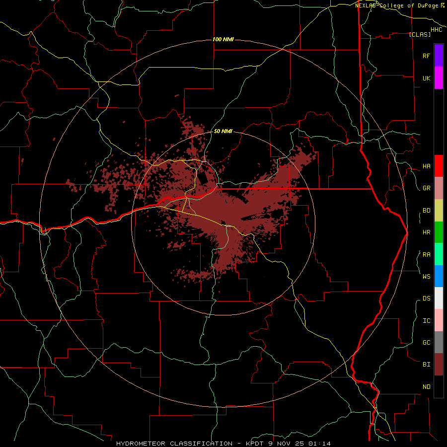
Task: Click the BI dark red legend swatch
Action: (x=439, y=365)
